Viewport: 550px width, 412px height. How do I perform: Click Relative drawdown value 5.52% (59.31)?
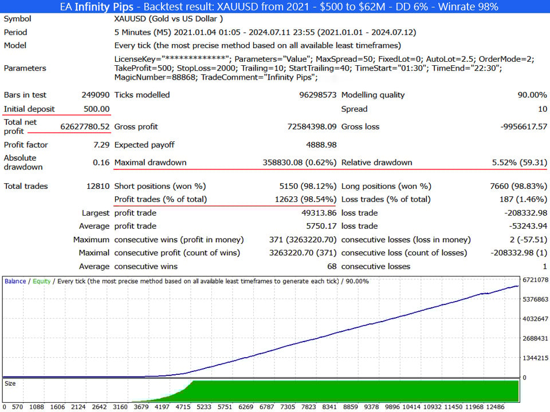tap(520, 163)
